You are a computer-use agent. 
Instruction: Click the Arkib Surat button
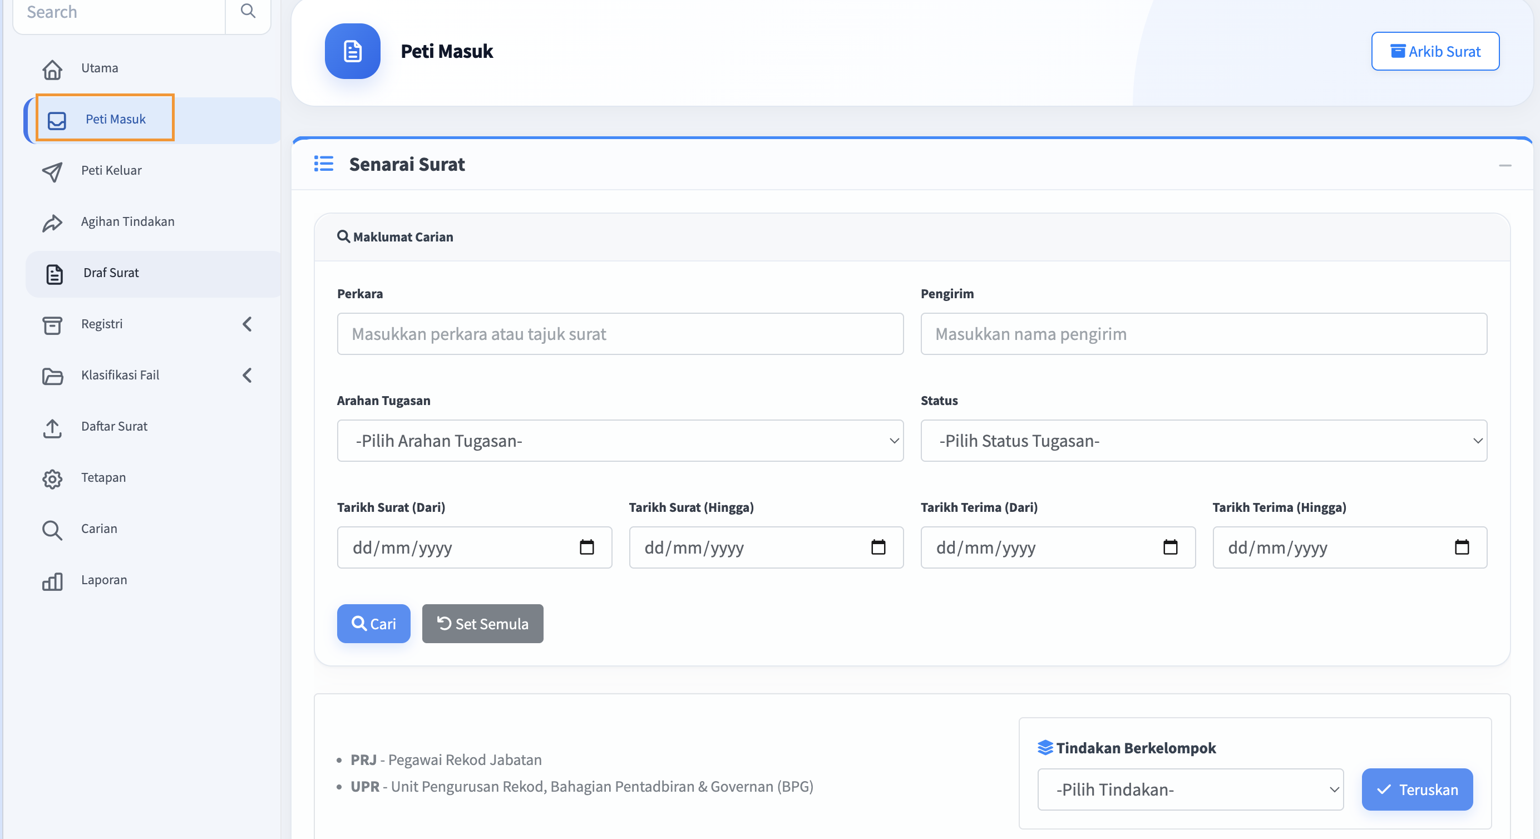(x=1435, y=51)
